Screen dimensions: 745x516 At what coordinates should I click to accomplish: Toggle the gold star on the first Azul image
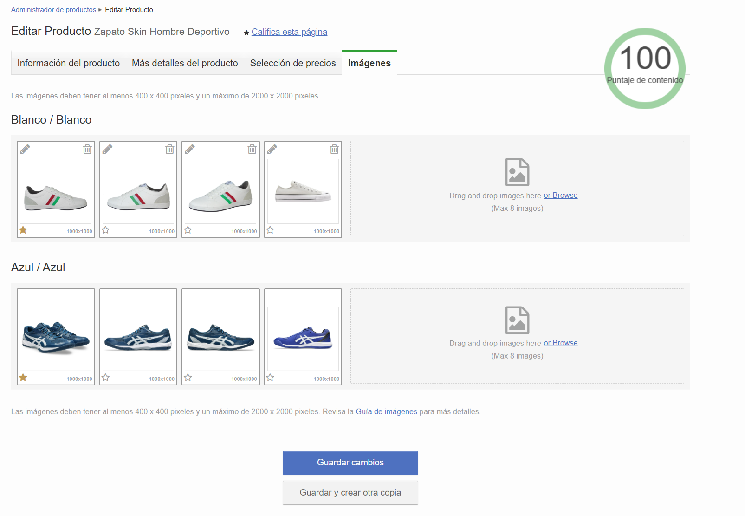23,378
